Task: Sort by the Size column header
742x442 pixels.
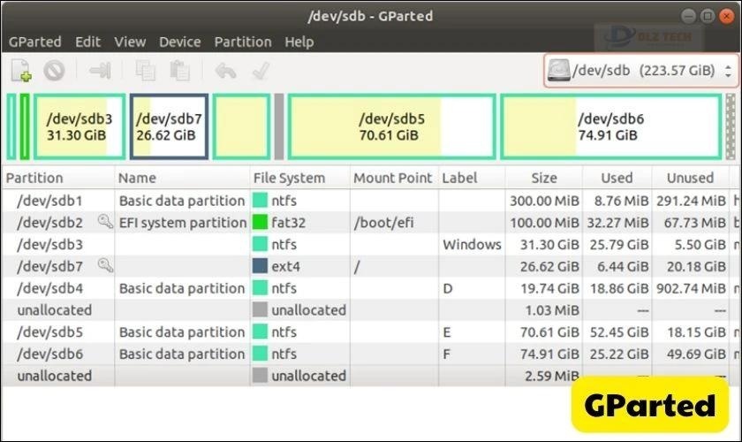Action: click(x=544, y=178)
